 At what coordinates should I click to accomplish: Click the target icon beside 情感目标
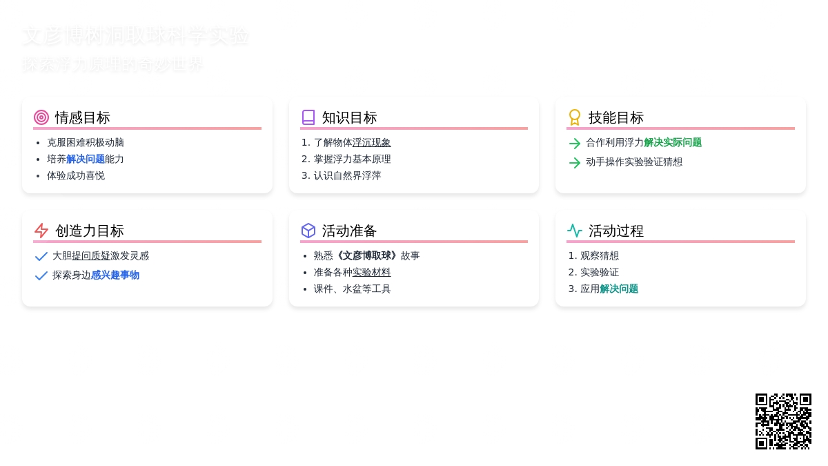coord(41,117)
